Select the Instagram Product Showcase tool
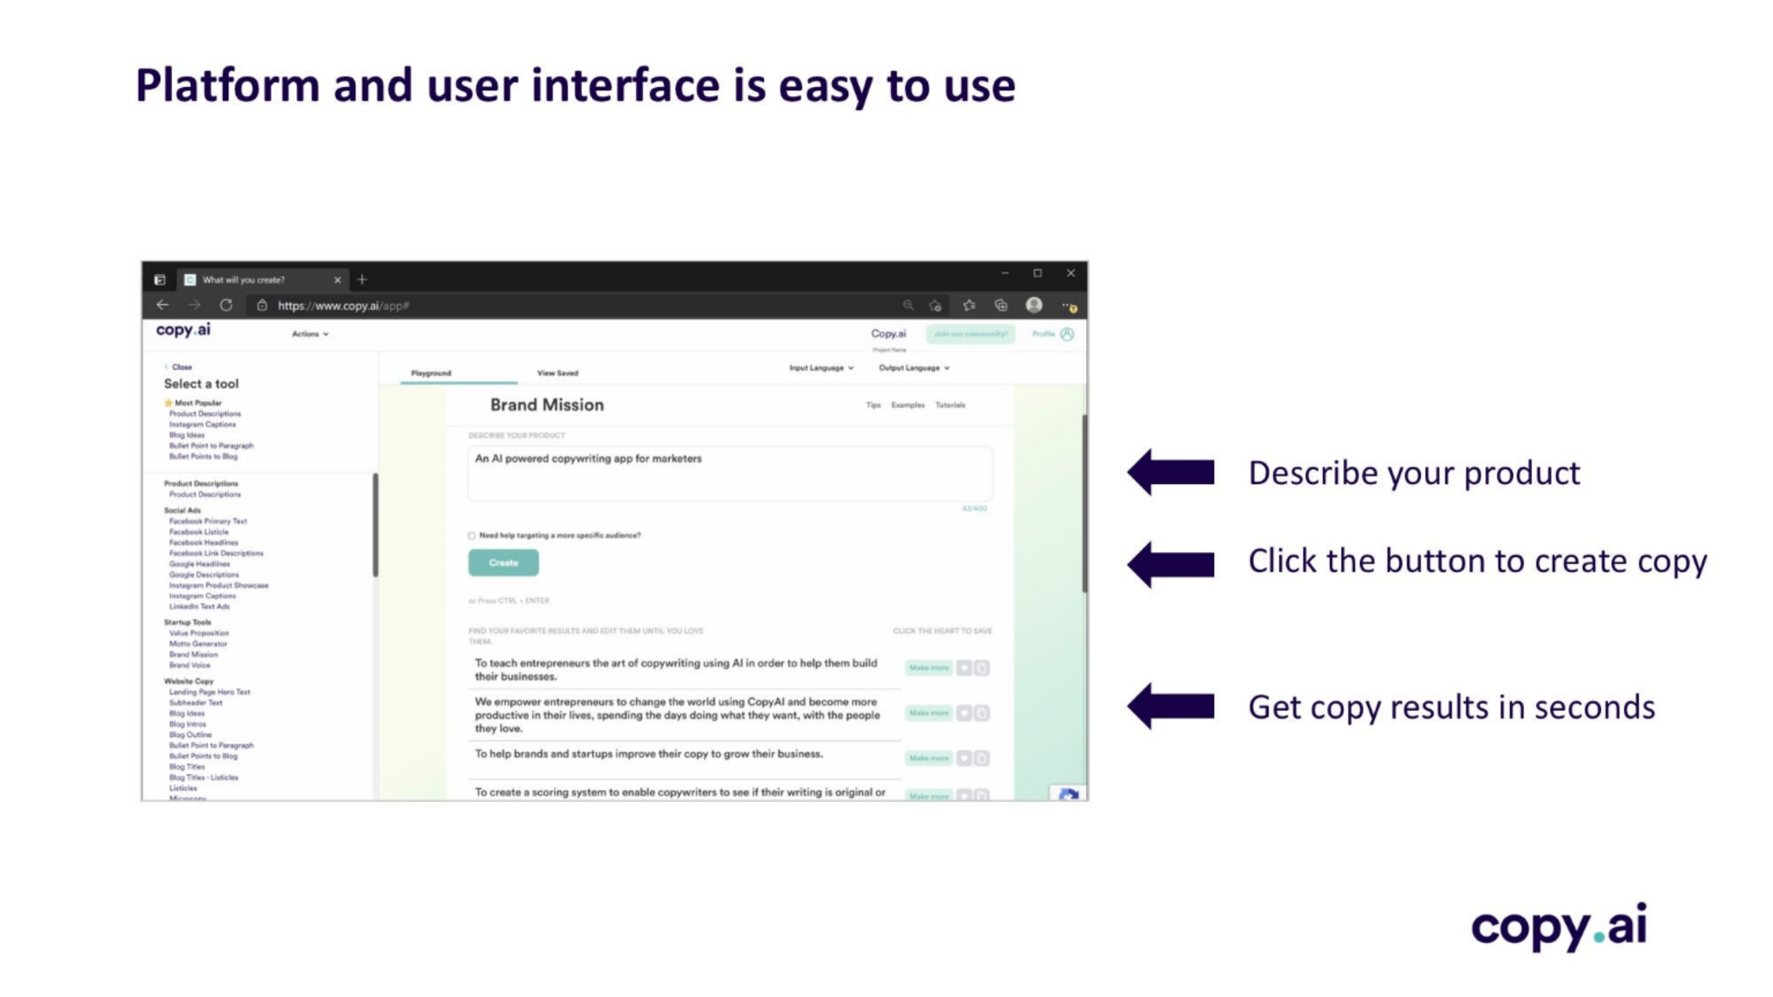 (219, 586)
